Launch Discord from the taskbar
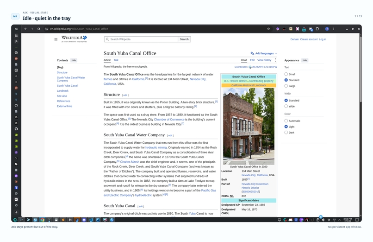Screen dimensions: 373x242 point(84,220)
